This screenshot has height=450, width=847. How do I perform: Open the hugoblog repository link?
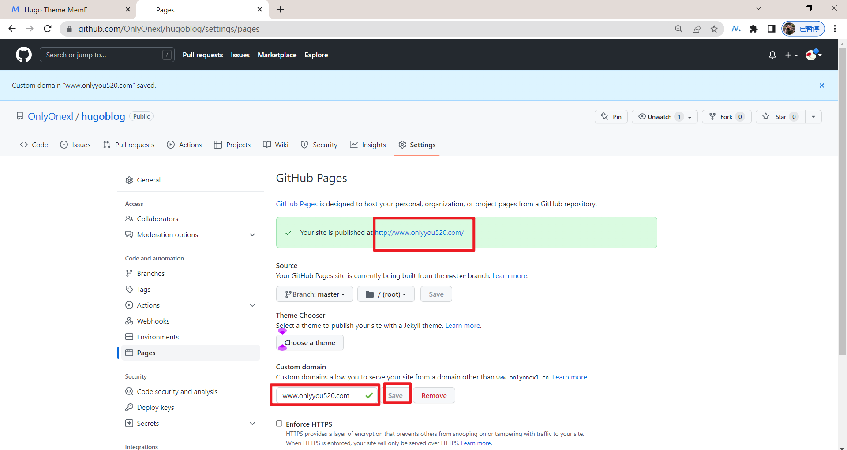tap(103, 116)
